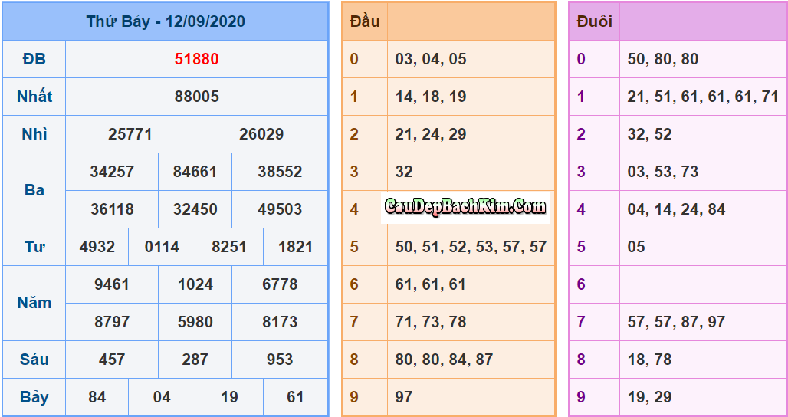Viewport: 788px width, 417px height.
Task: Select Ba prize number 49503
Action: pos(280,209)
